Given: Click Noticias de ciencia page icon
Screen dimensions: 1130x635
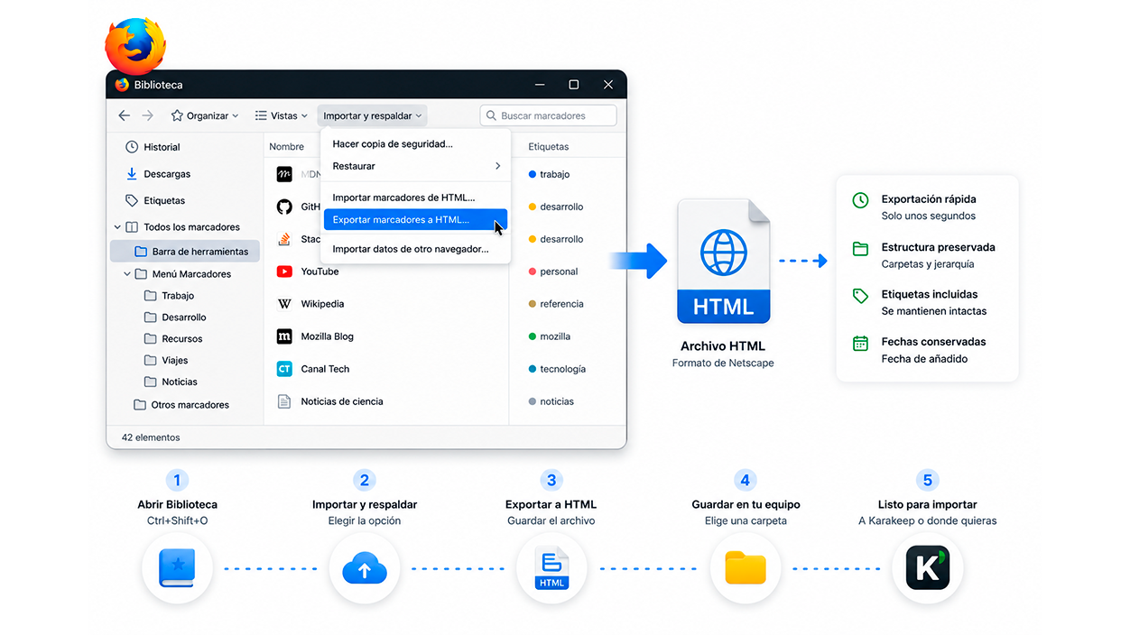Looking at the screenshot, I should (284, 401).
